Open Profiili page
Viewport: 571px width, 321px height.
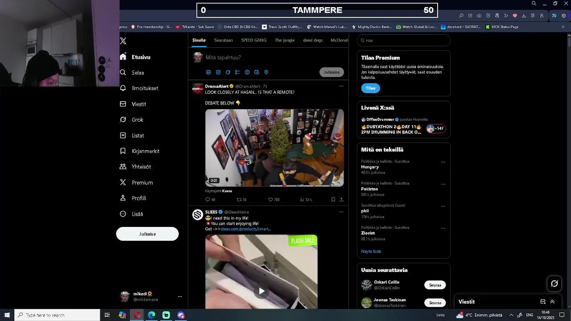coord(133,198)
